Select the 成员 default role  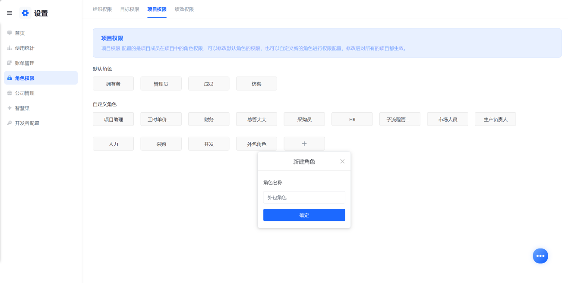[209, 84]
